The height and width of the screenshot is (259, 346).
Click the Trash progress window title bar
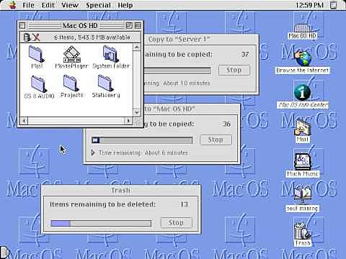tap(120, 190)
